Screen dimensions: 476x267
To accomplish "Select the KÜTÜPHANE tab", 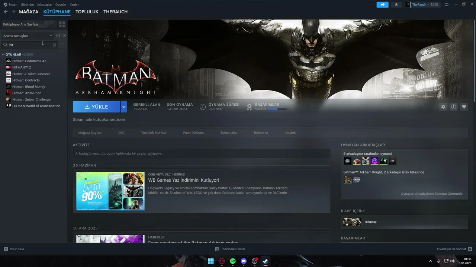I will pyautogui.click(x=57, y=12).
